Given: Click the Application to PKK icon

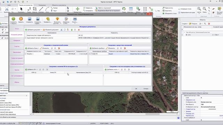Looking at the screenshot, I should click(66, 19).
